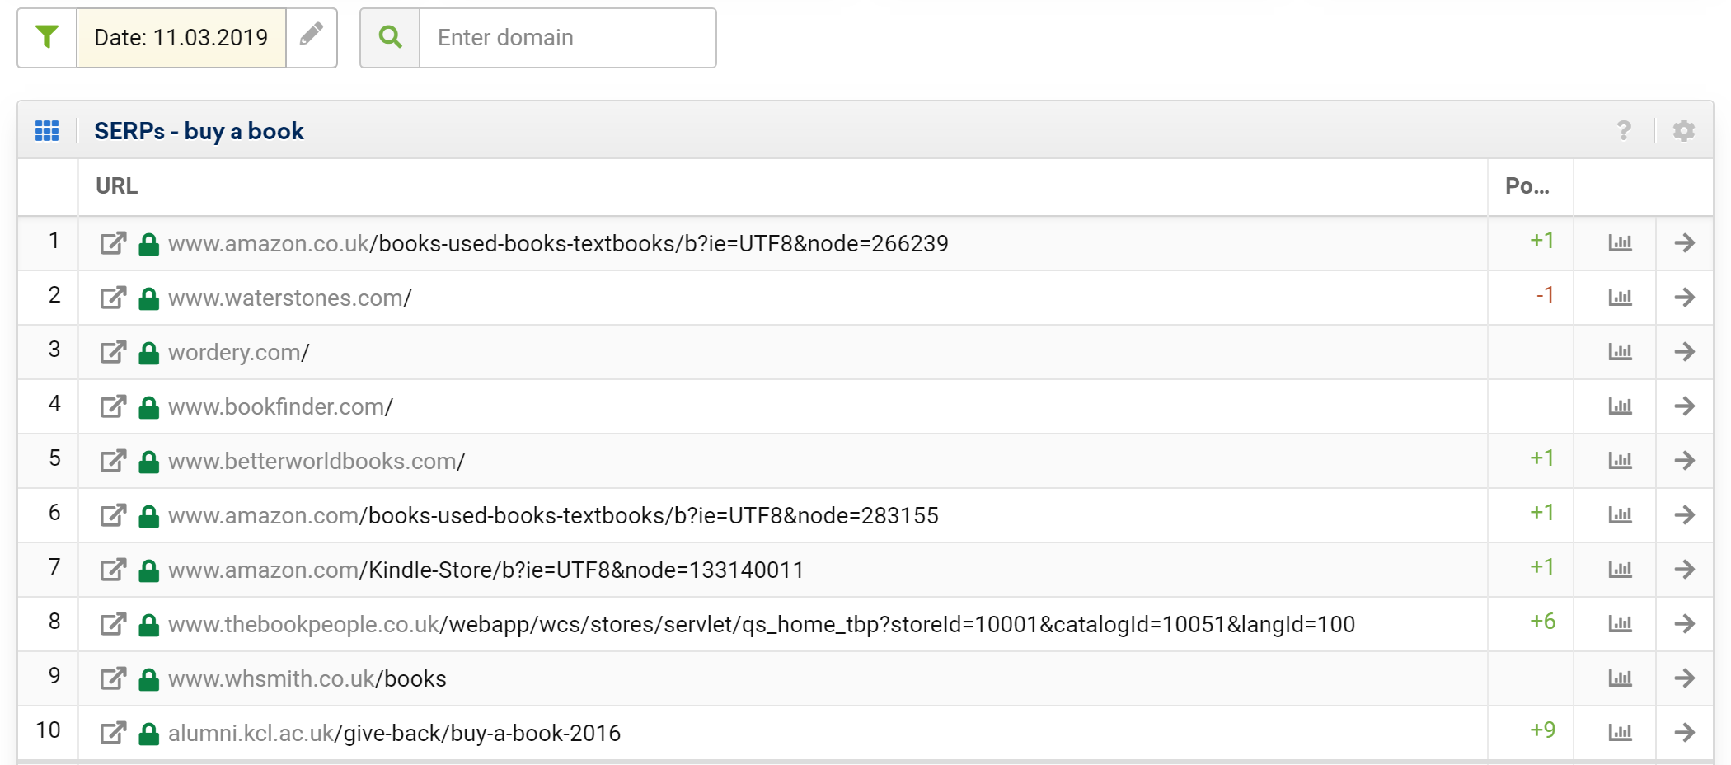Click the +9 position change value
1731x765 pixels.
(x=1542, y=730)
